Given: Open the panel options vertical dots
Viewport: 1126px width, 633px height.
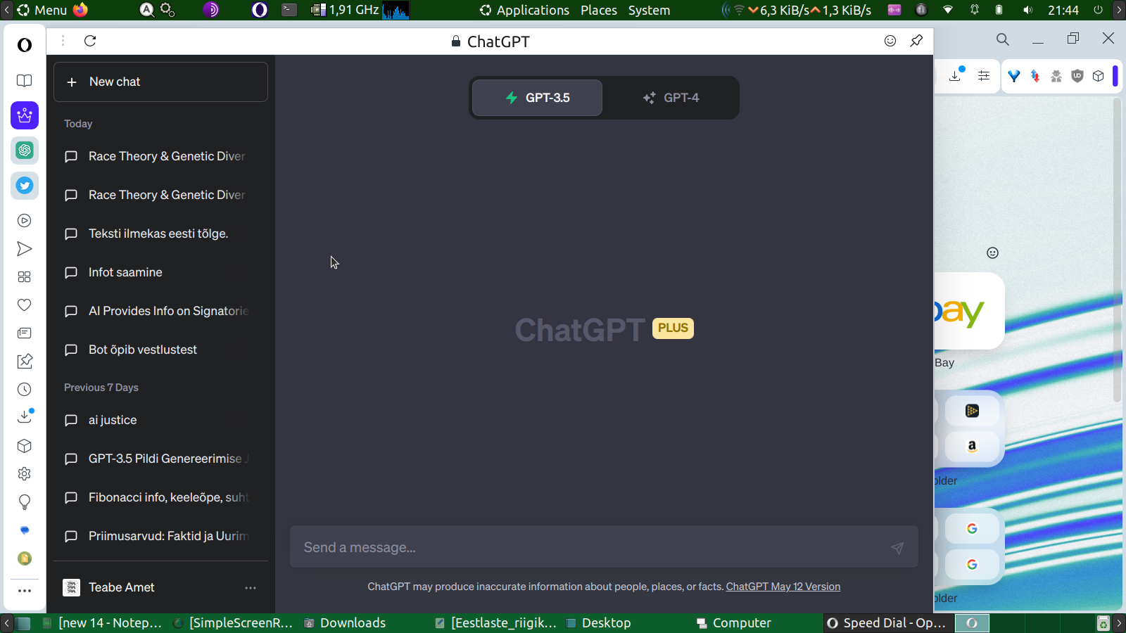Looking at the screenshot, I should tap(63, 41).
